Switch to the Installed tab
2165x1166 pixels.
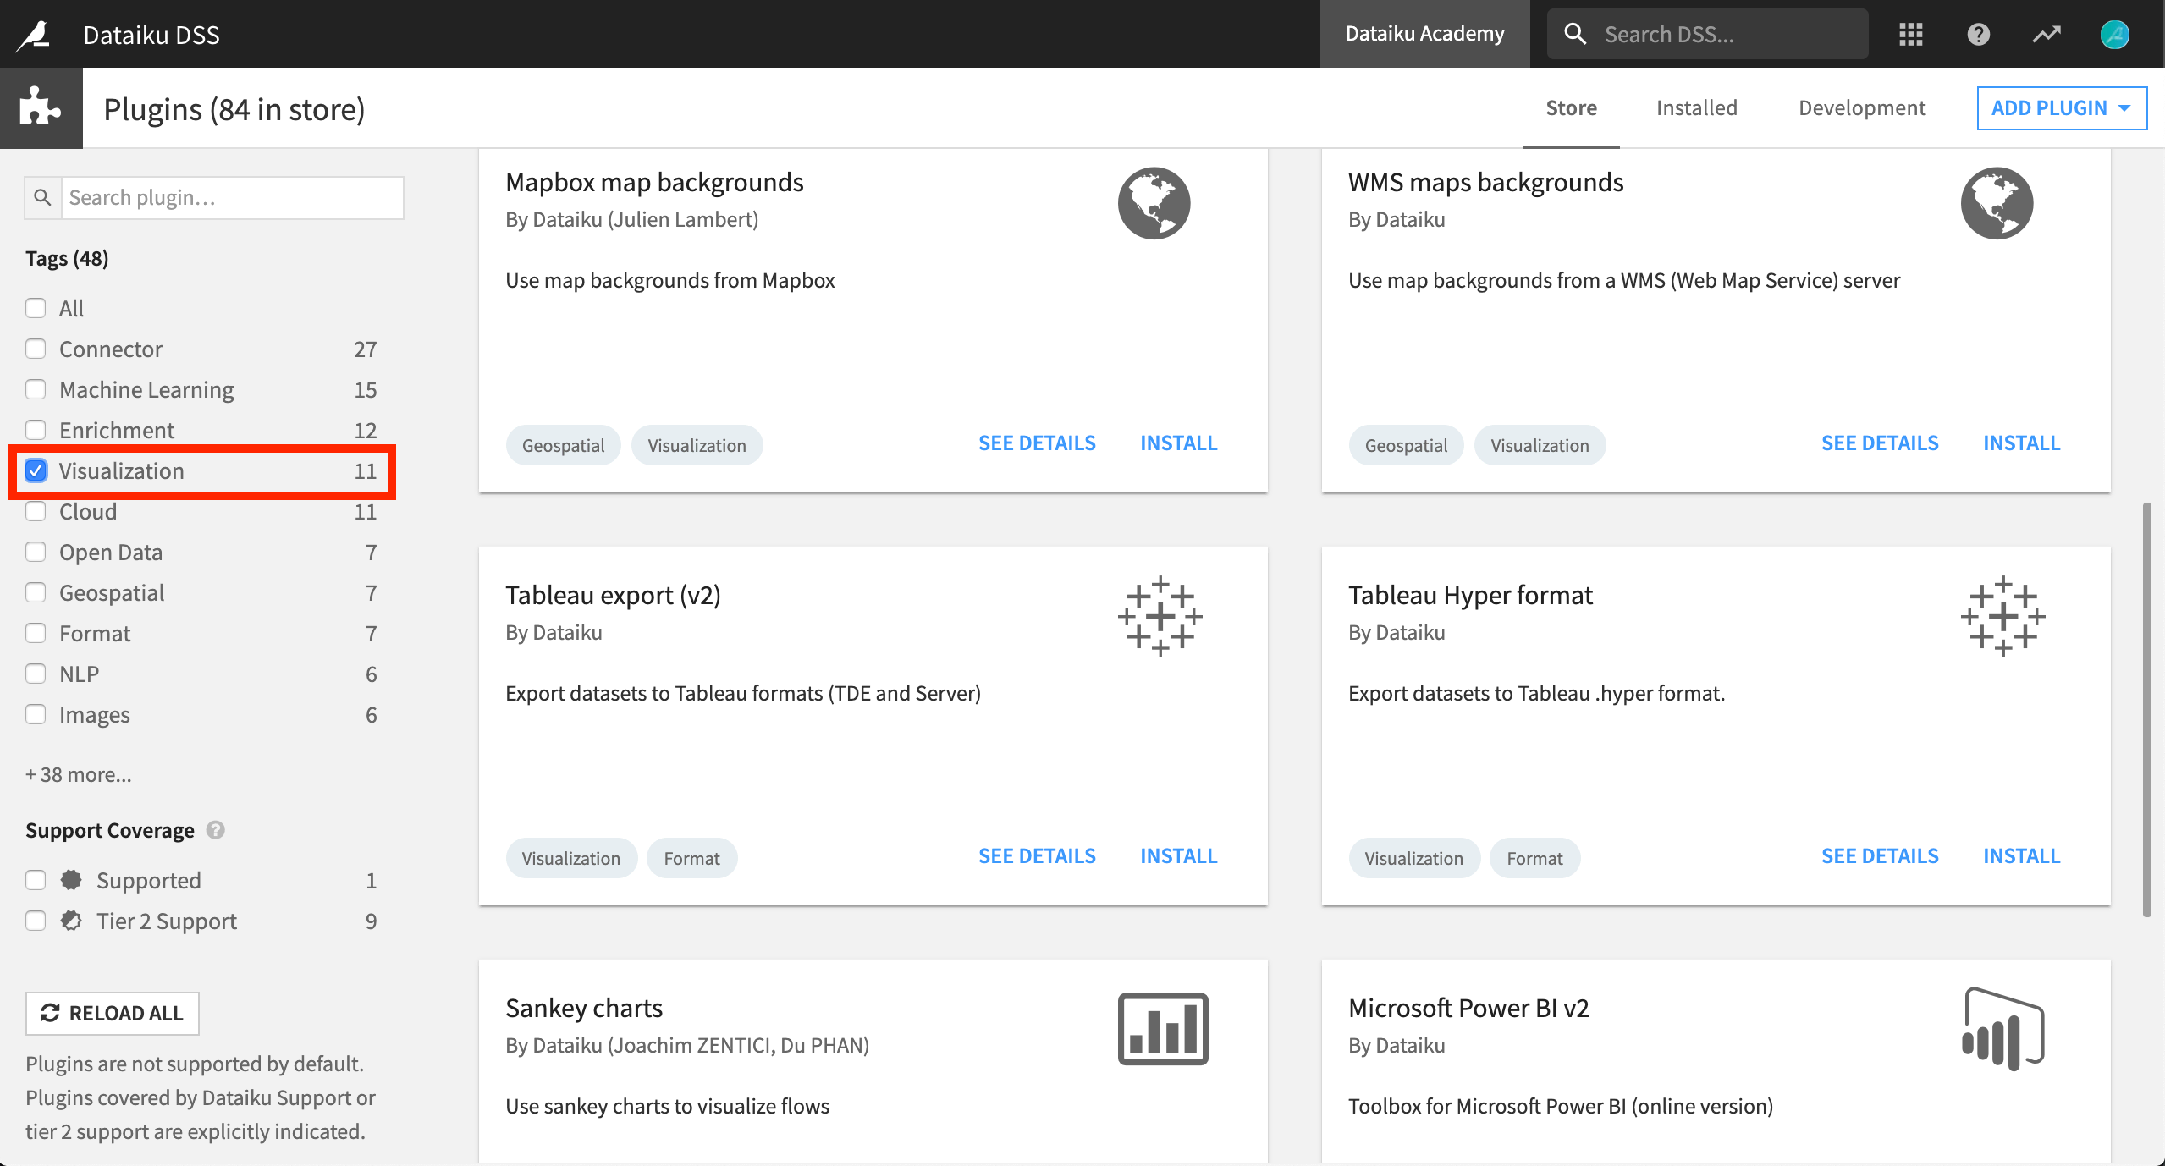click(1697, 107)
